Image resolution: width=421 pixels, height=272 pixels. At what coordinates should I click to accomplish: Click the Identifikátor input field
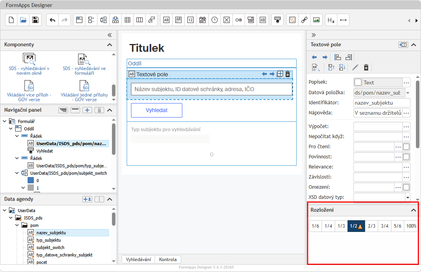pyautogui.click(x=382, y=103)
